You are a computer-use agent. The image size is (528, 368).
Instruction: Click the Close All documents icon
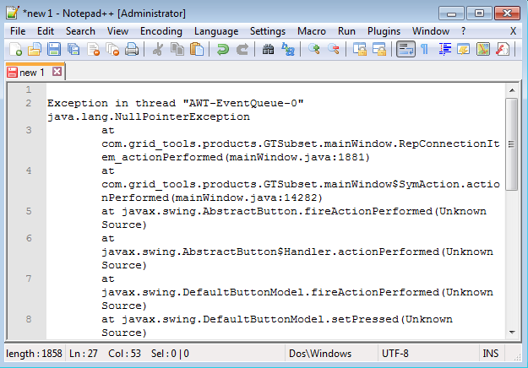pyautogui.click(x=112, y=50)
